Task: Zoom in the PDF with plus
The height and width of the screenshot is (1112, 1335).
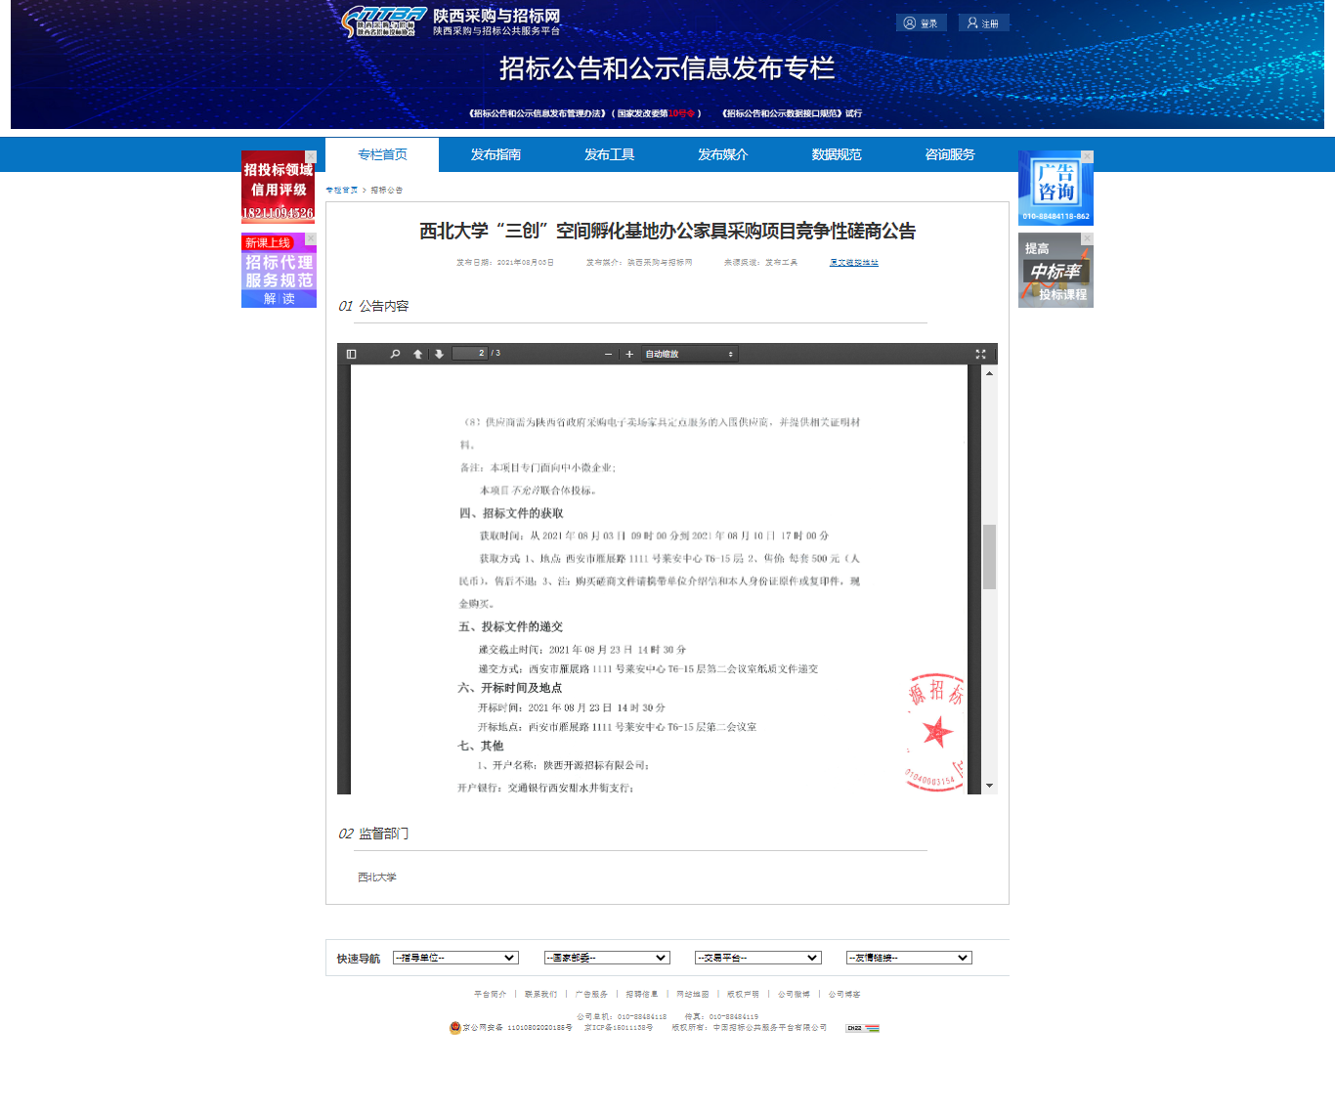Action: pyautogui.click(x=629, y=354)
